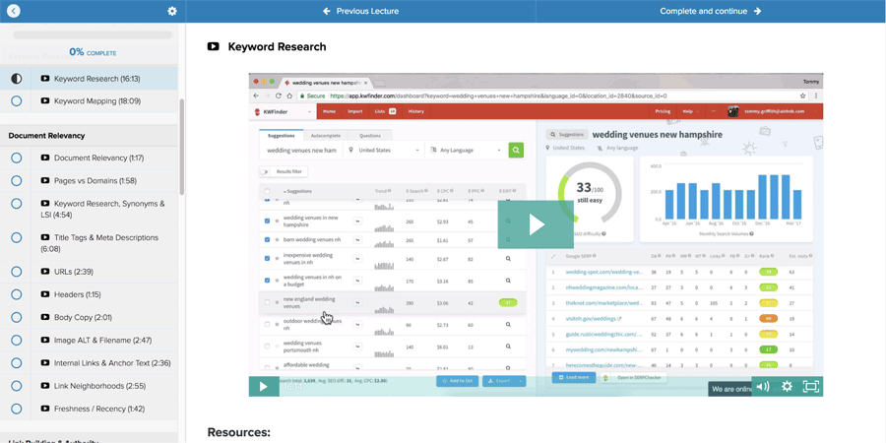Click video icon beside Keyword Research, Synonyms
The image size is (886, 443).
[x=45, y=204]
